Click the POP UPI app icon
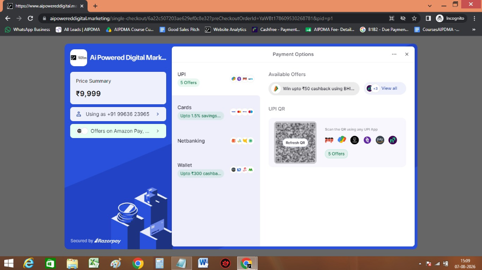Screen dimensions: 482x270 tap(329, 140)
